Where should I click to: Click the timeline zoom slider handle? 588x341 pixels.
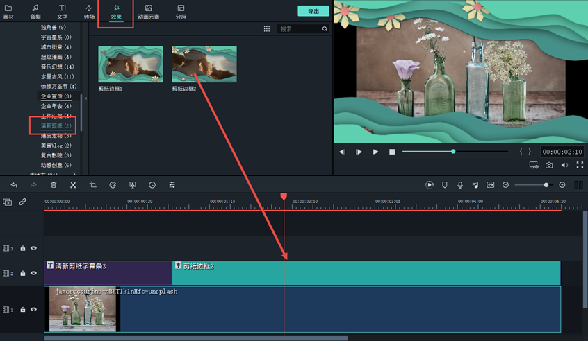pyautogui.click(x=546, y=185)
